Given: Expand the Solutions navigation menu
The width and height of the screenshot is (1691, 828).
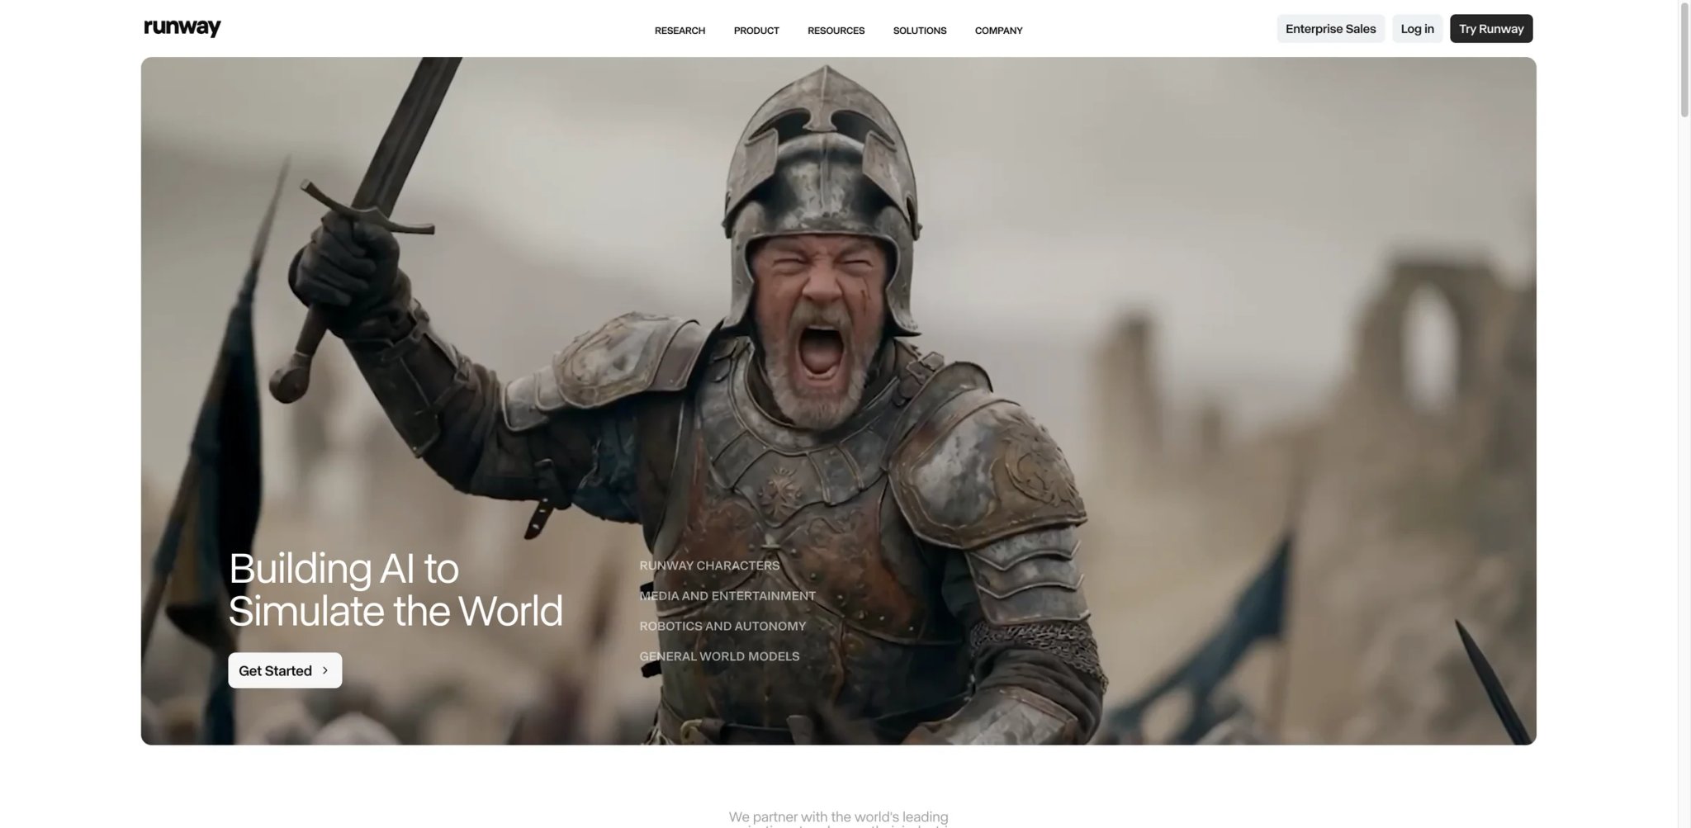Looking at the screenshot, I should (x=920, y=31).
